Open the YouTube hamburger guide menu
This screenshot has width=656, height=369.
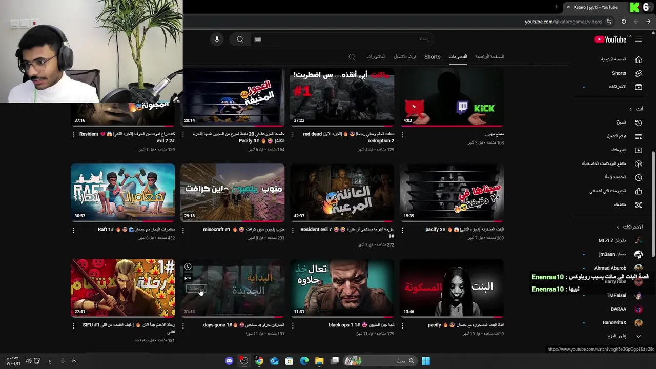point(639,39)
